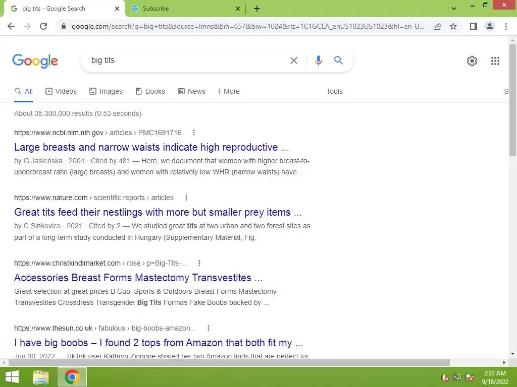This screenshot has height=387, width=517.
Task: Click the browser forward arrow
Action: pyautogui.click(x=27, y=26)
